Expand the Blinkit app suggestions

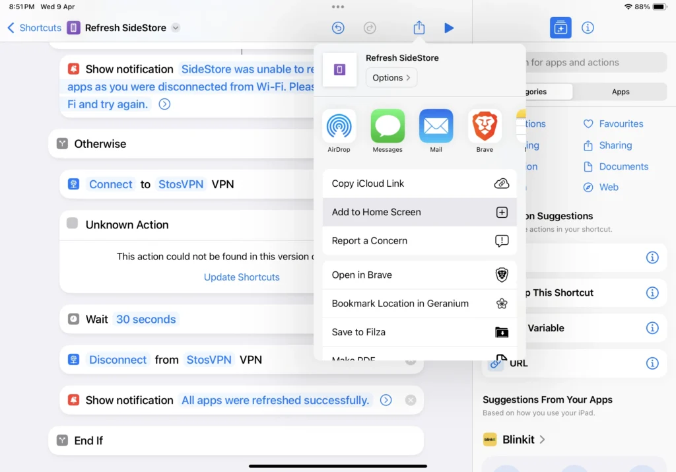[x=514, y=440]
